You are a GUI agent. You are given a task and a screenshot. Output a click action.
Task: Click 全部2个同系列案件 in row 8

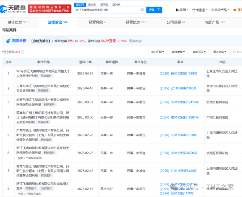(30, 194)
